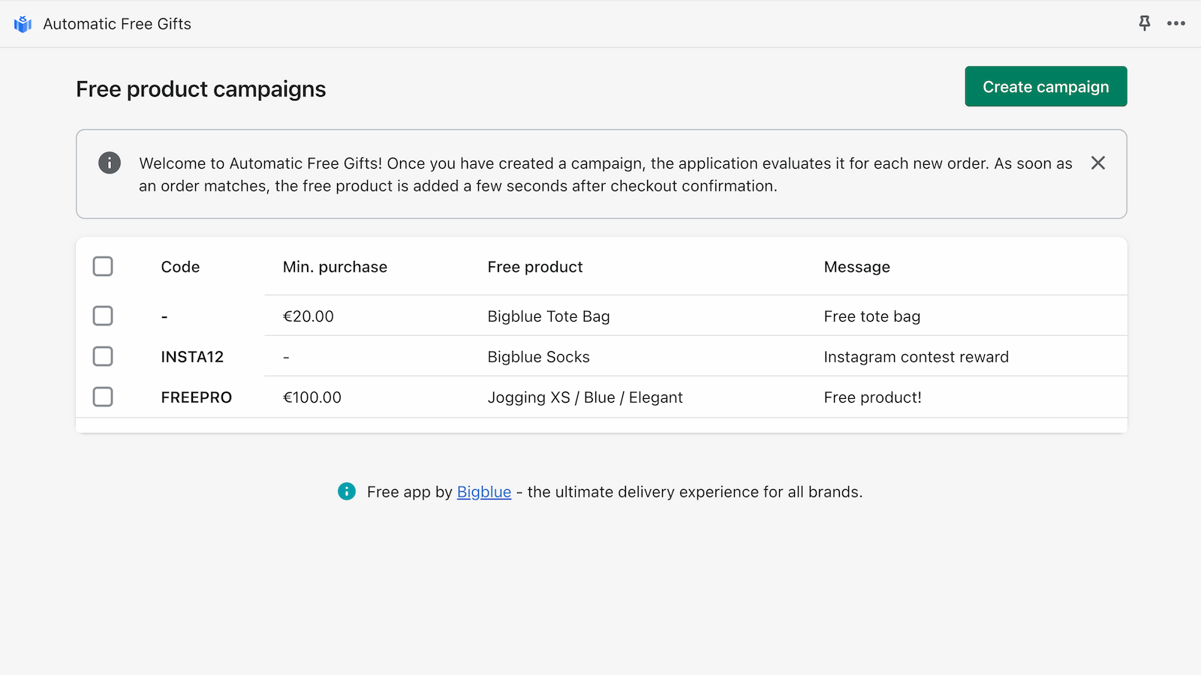1201x675 pixels.
Task: Dismiss the welcome banner with the X
Action: (x=1097, y=163)
